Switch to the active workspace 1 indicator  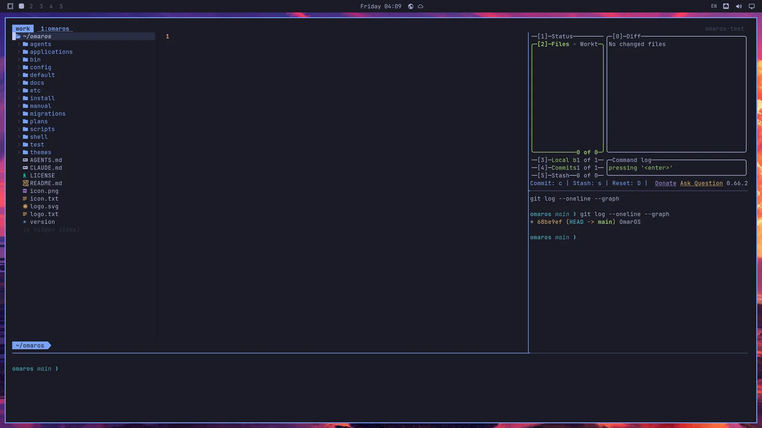coord(21,6)
